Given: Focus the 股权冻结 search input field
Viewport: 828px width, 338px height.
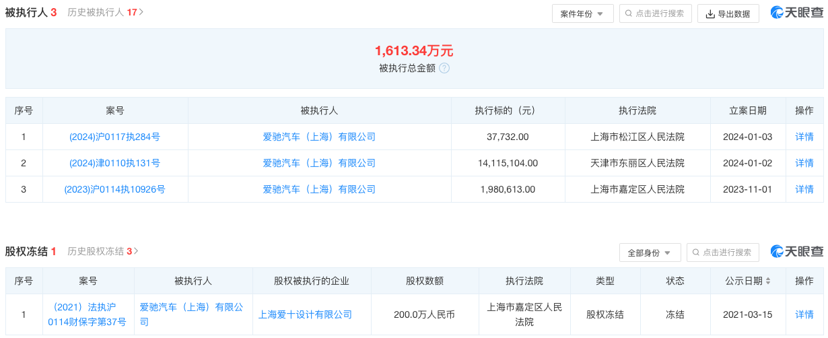Looking at the screenshot, I should click(x=723, y=252).
